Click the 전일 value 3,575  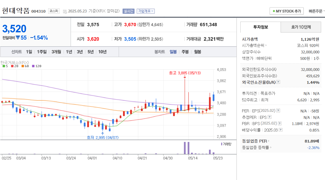click(x=93, y=25)
